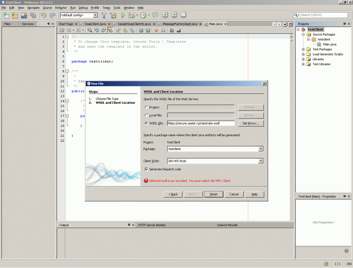Show the opened documents list arrow
353x268 pixels.
point(285,24)
